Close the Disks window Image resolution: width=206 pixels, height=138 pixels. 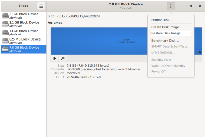tap(200, 6)
